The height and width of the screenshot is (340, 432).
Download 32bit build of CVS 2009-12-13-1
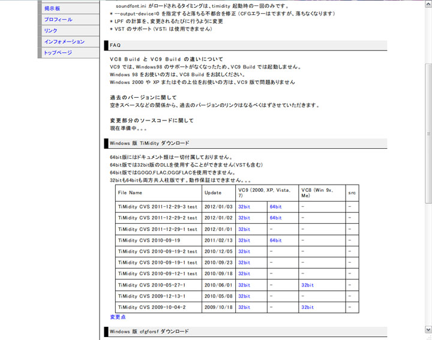[244, 296]
